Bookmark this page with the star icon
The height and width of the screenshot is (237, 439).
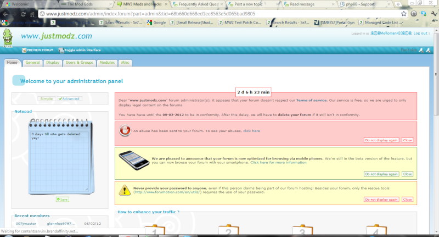pos(403,14)
